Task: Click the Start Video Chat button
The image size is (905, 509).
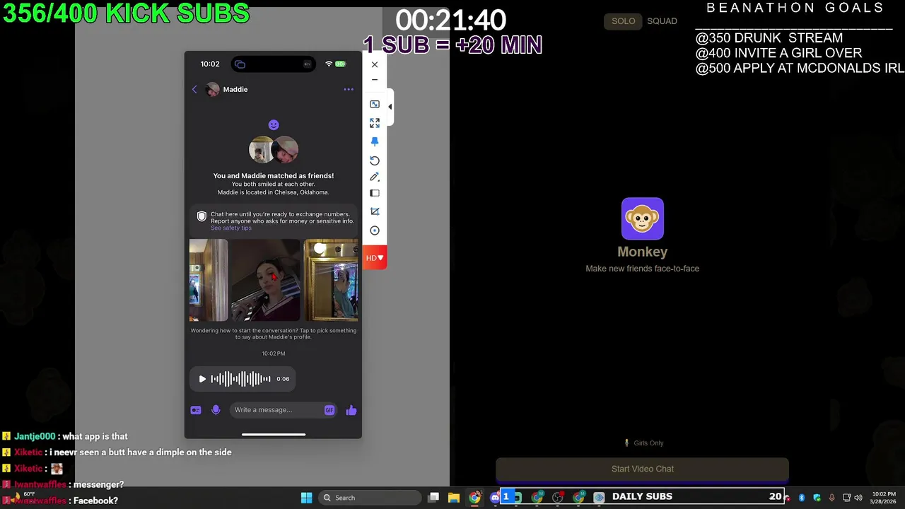Action: [642, 469]
